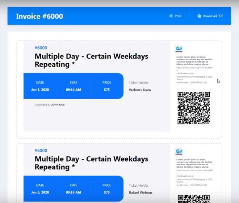Click Vat Number on Rafael Webnus ticket
The width and height of the screenshot is (239, 203).
192,185
